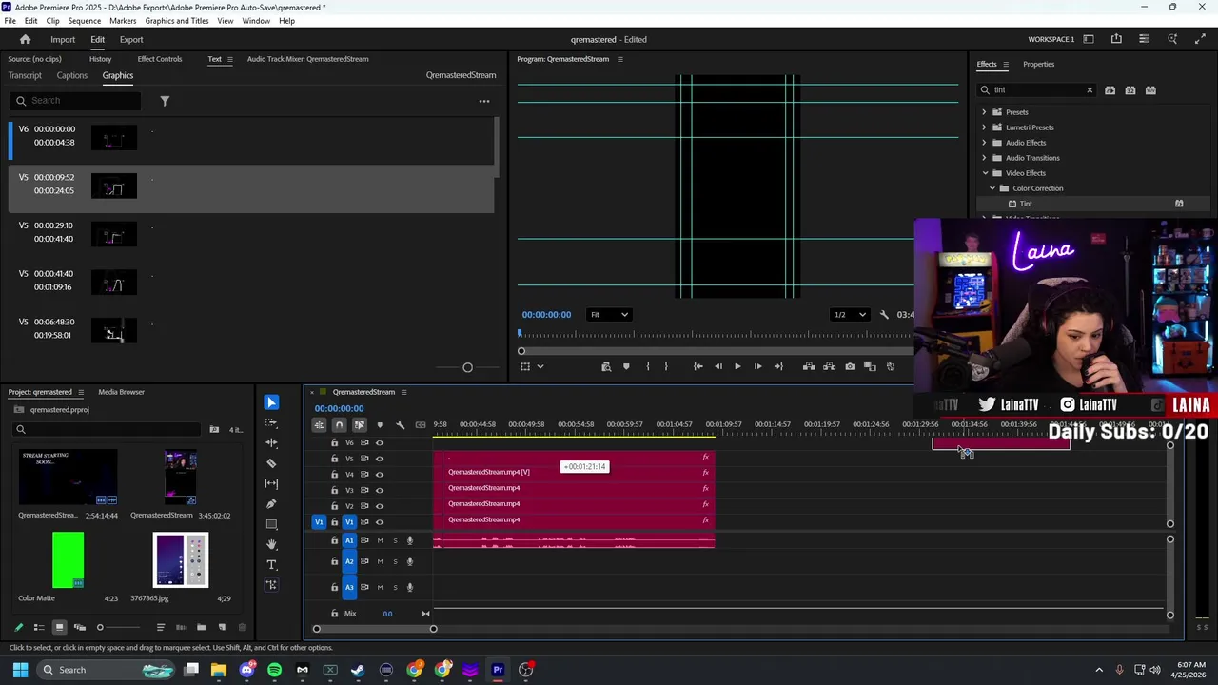This screenshot has width=1218, height=685.
Task: Select the Hand tool
Action: [x=271, y=544]
